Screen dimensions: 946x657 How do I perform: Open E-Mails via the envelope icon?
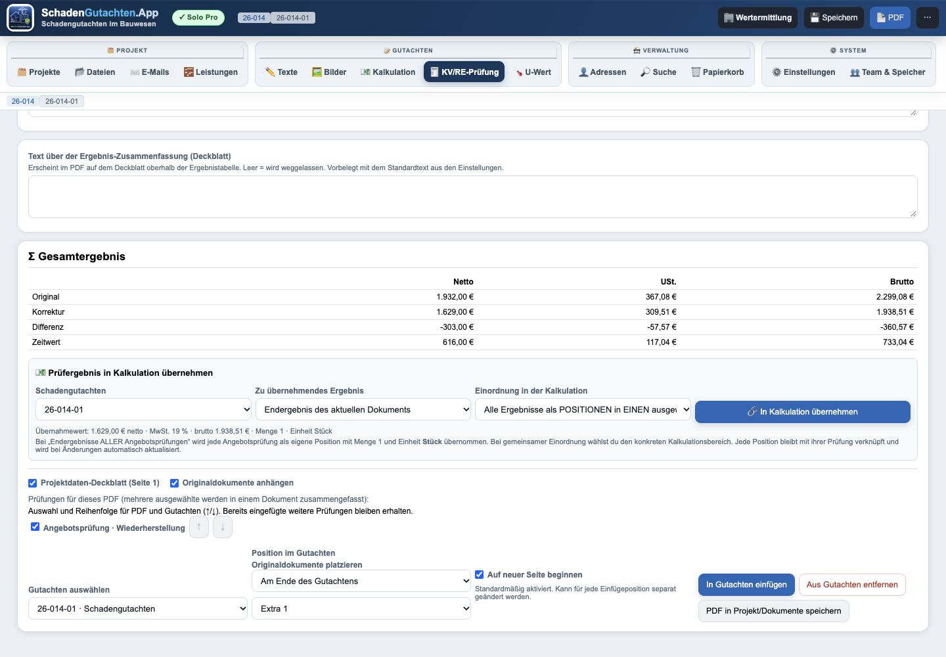(135, 72)
